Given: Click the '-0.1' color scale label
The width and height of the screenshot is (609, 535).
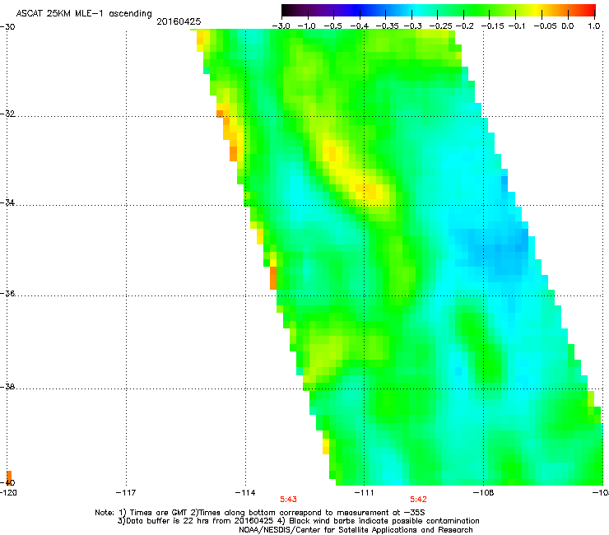Looking at the screenshot, I should point(517,26).
